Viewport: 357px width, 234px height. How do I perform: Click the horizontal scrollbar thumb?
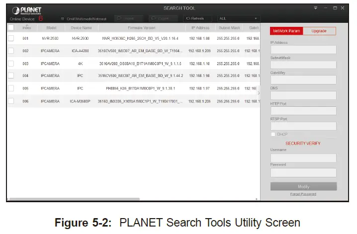74,199
